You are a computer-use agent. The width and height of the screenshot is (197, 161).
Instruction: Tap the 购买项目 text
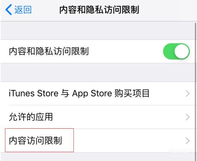[132, 93]
